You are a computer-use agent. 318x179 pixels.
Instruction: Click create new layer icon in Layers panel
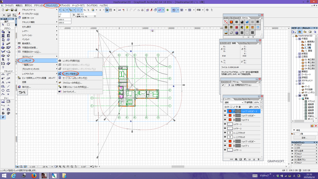[x=254, y=159]
